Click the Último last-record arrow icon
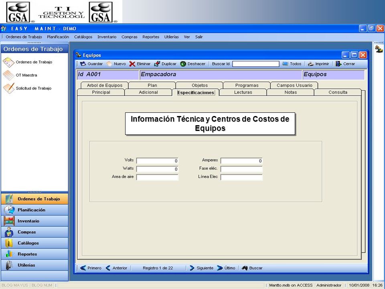This screenshot has width=385, height=289. [x=220, y=268]
